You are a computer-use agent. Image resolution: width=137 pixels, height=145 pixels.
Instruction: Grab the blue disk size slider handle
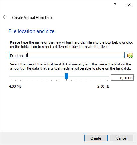click(x=66, y=76)
